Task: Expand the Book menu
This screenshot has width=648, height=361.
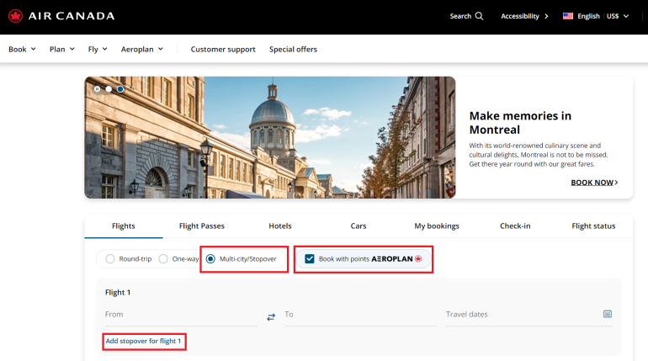Action: click(22, 49)
